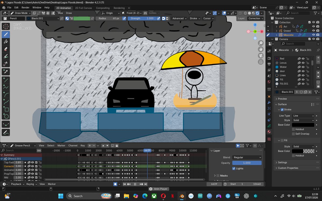Image resolution: width=322 pixels, height=201 pixels.
Task: Select the Tint tool
Action: point(6,56)
